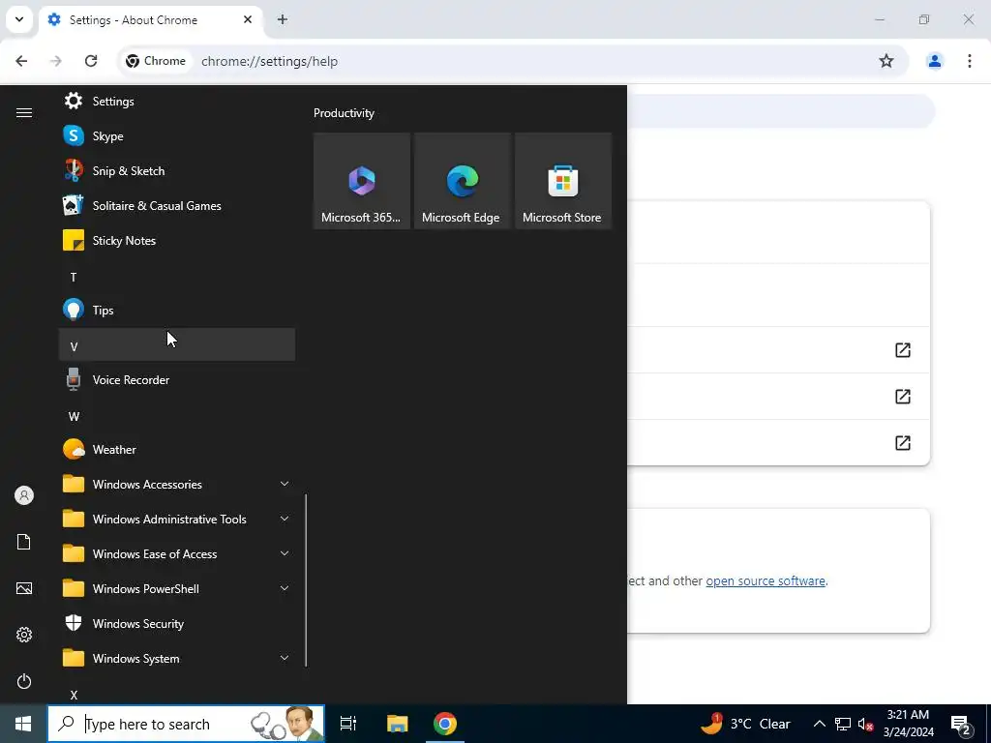Select the Settings - About Chrome tab
Screen dimensions: 991x743
click(x=150, y=20)
